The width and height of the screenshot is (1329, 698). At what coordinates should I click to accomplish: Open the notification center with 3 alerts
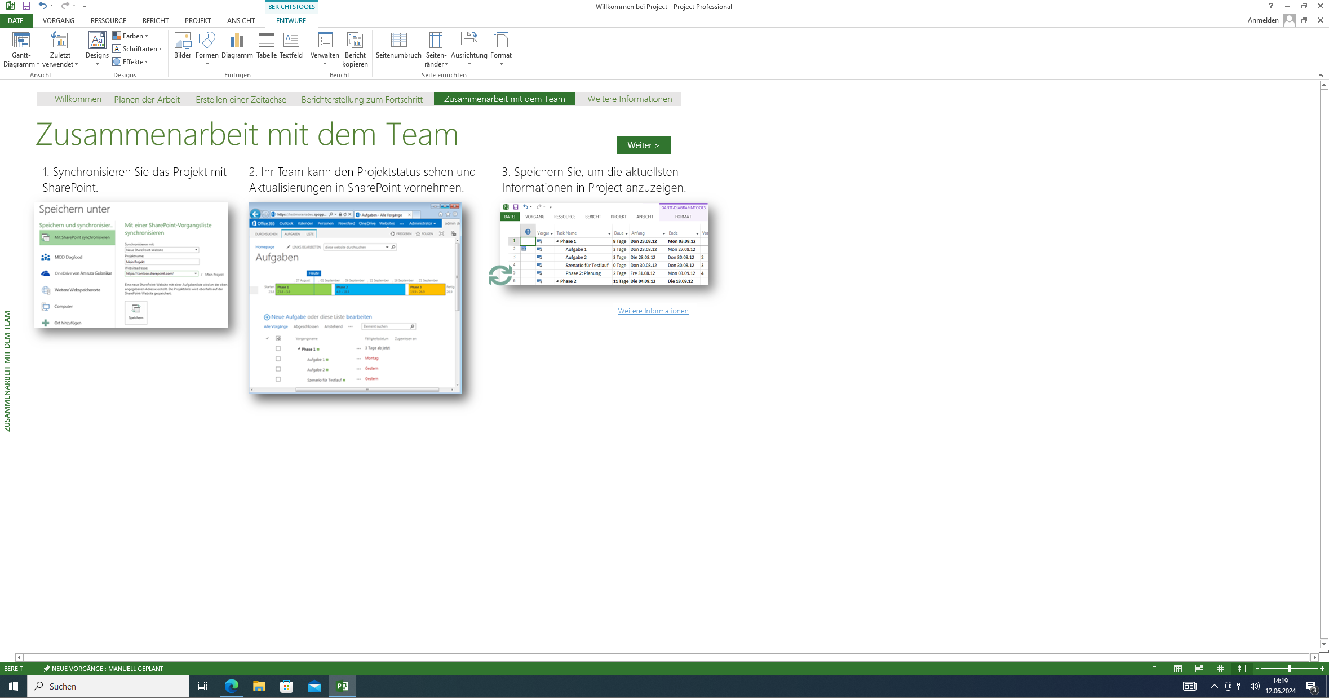(x=1312, y=686)
